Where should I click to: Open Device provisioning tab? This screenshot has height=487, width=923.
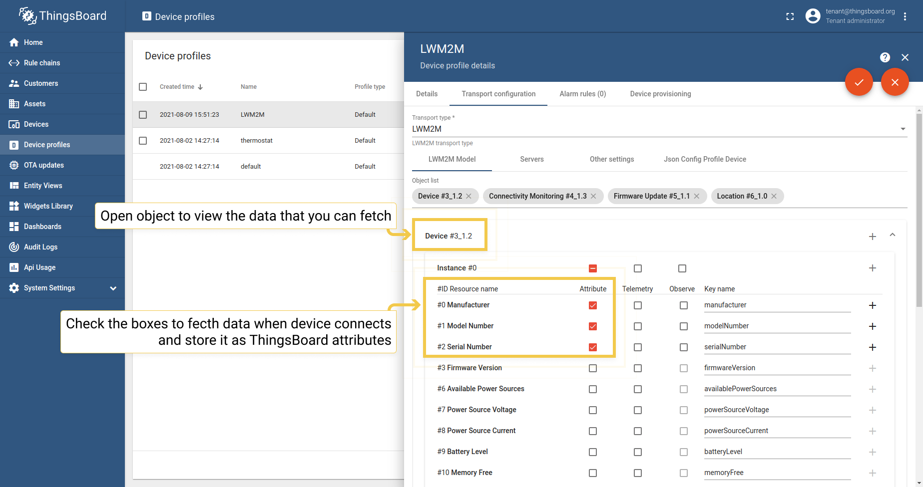pos(660,94)
